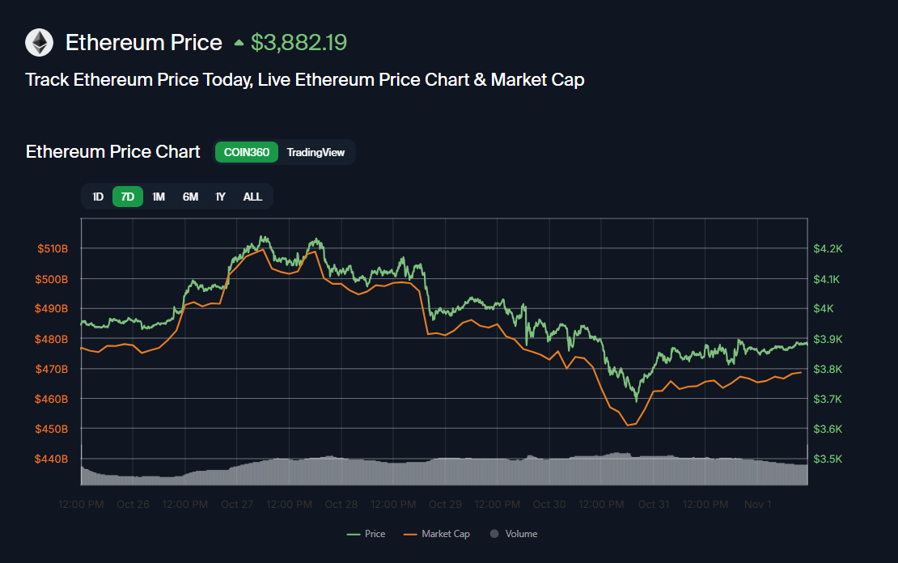The height and width of the screenshot is (563, 898).
Task: Click the Oct 29 date label
Action: (445, 504)
